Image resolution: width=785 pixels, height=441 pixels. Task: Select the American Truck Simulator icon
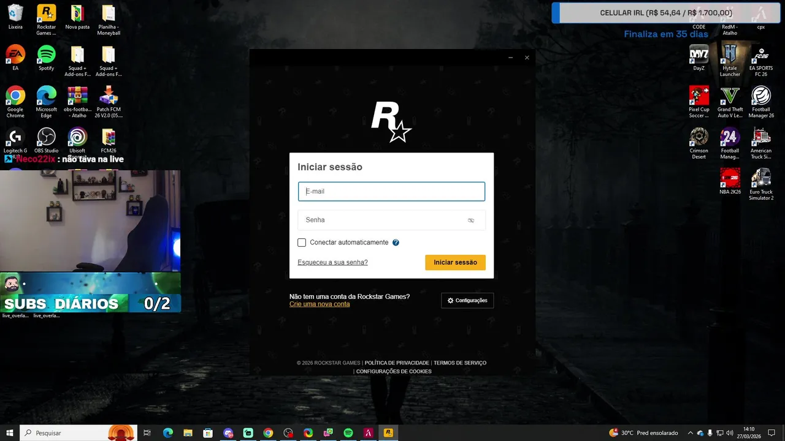coord(761,143)
